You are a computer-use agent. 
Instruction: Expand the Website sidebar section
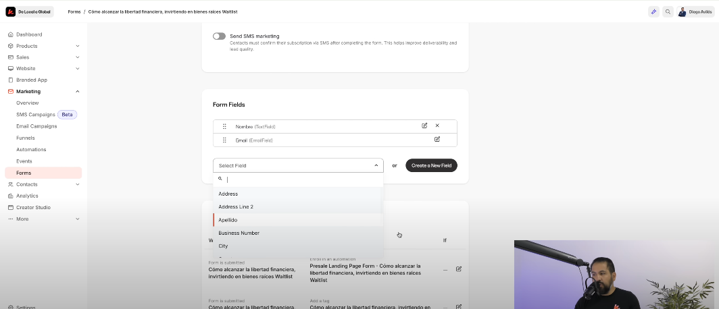coord(78,68)
